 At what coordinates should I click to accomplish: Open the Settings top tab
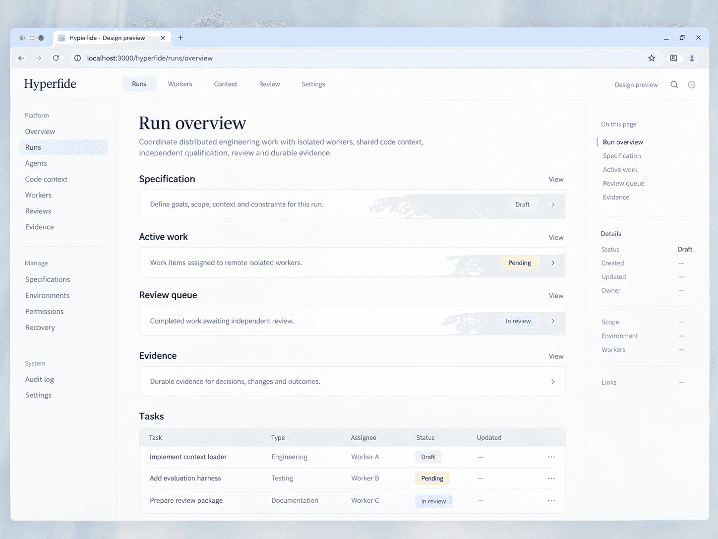(x=313, y=84)
